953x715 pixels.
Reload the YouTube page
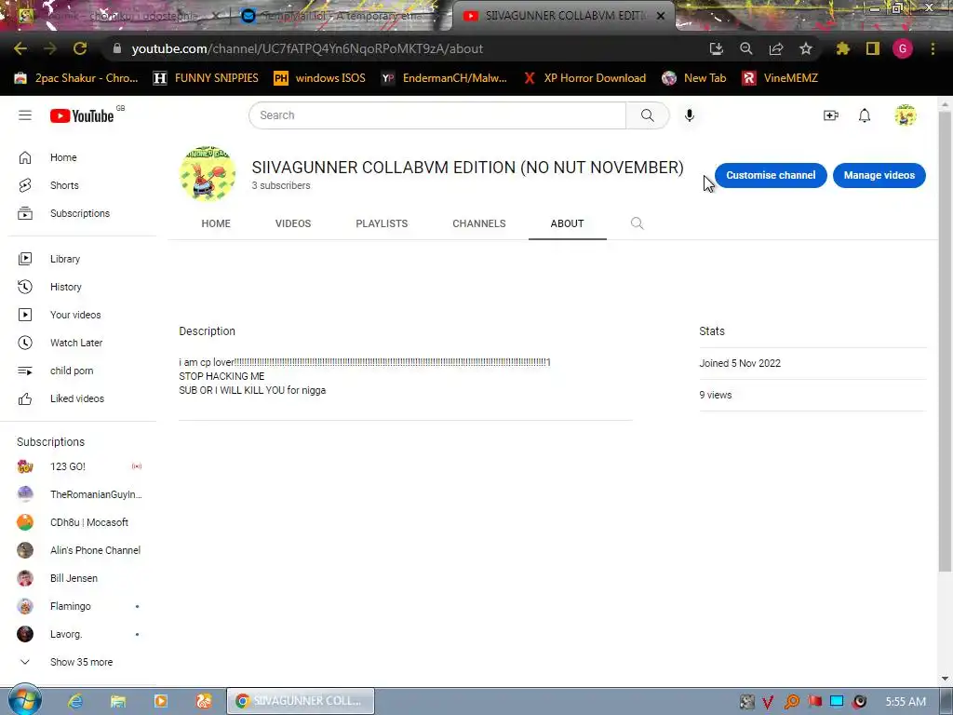pos(80,48)
